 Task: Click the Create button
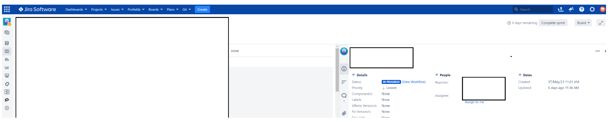pyautogui.click(x=202, y=9)
